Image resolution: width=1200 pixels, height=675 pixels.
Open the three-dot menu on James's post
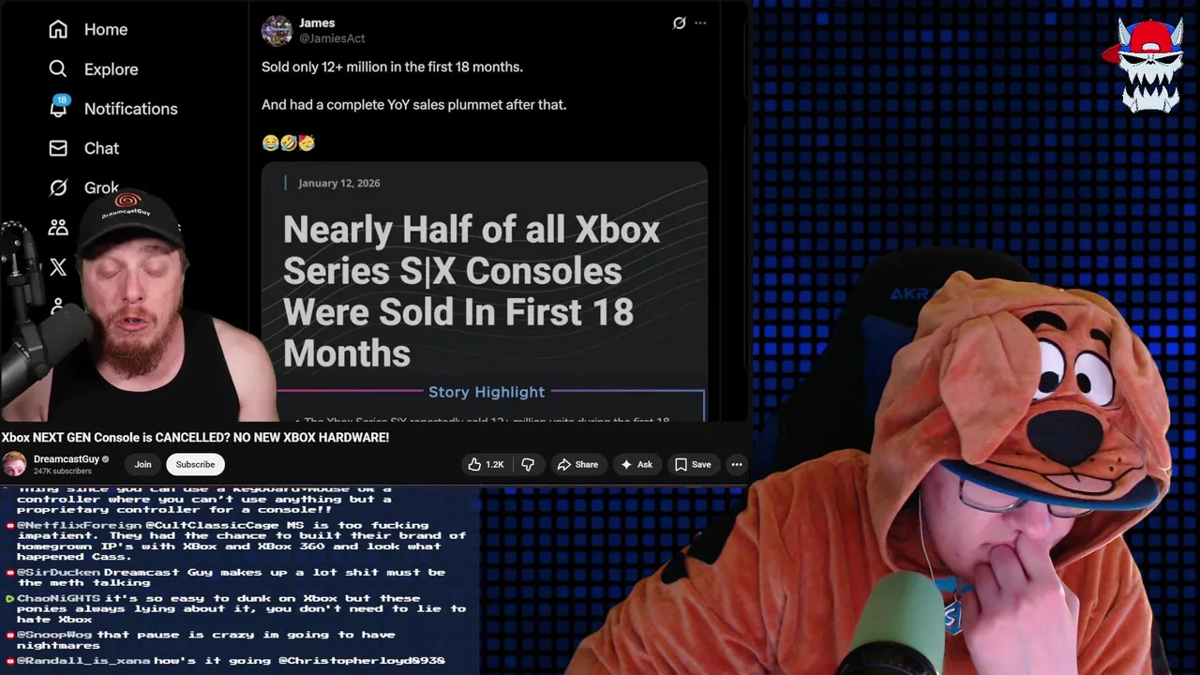point(700,23)
